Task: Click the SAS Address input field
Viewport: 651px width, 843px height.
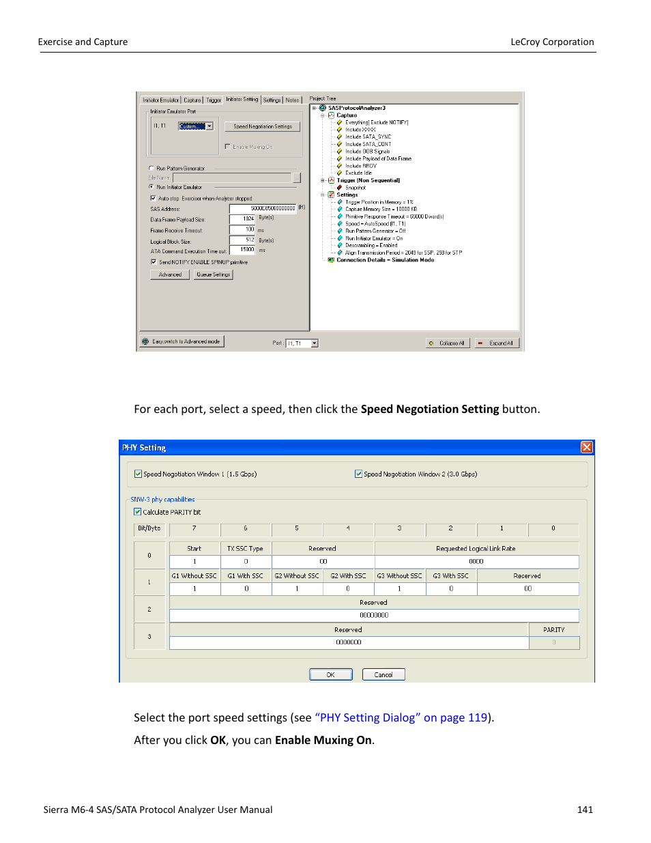Action: (263, 209)
